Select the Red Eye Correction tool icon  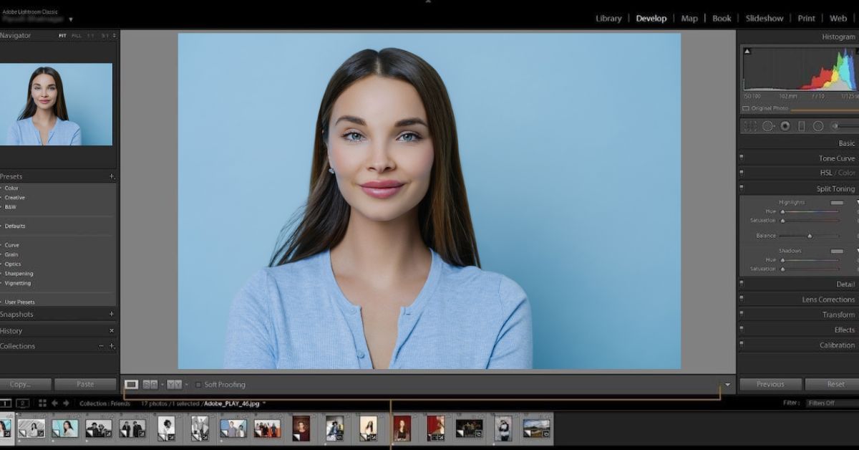coord(785,126)
